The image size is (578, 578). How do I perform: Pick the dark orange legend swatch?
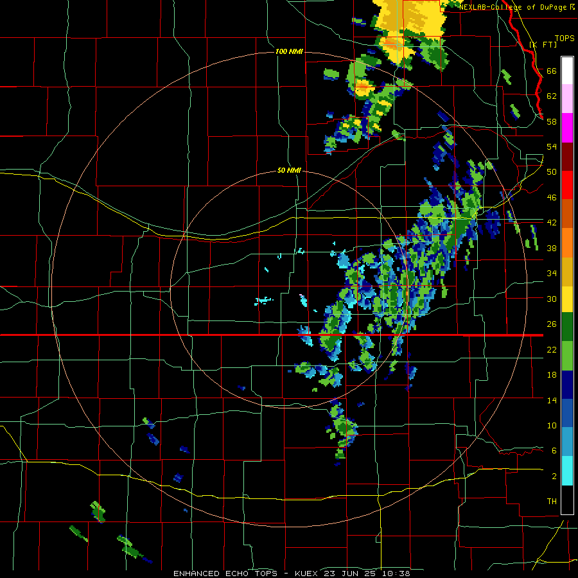[567, 213]
